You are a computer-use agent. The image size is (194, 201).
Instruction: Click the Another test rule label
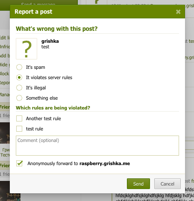[x=44, y=118]
